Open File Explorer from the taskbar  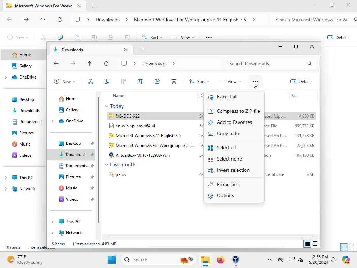click(205, 260)
